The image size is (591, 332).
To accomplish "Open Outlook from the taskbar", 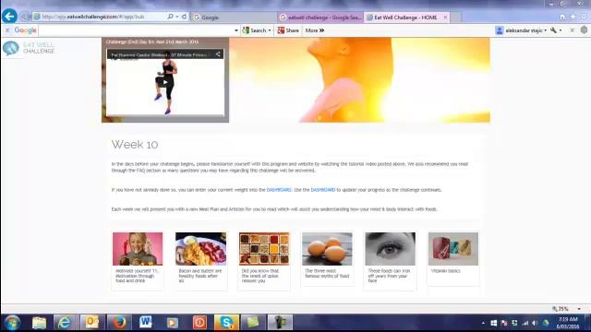I will pyautogui.click(x=91, y=323).
